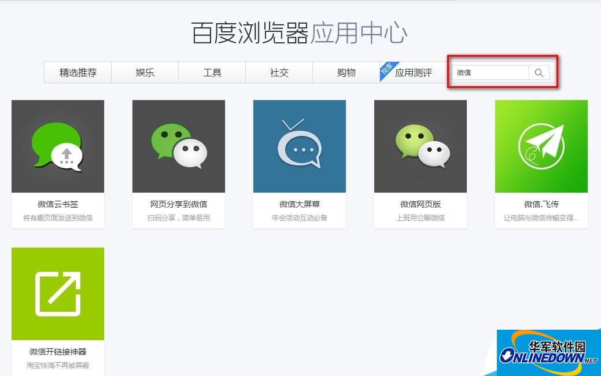The image size is (601, 376).
Task: Click the 微信大屏幕 blue thumbnail tile
Action: pyautogui.click(x=299, y=146)
